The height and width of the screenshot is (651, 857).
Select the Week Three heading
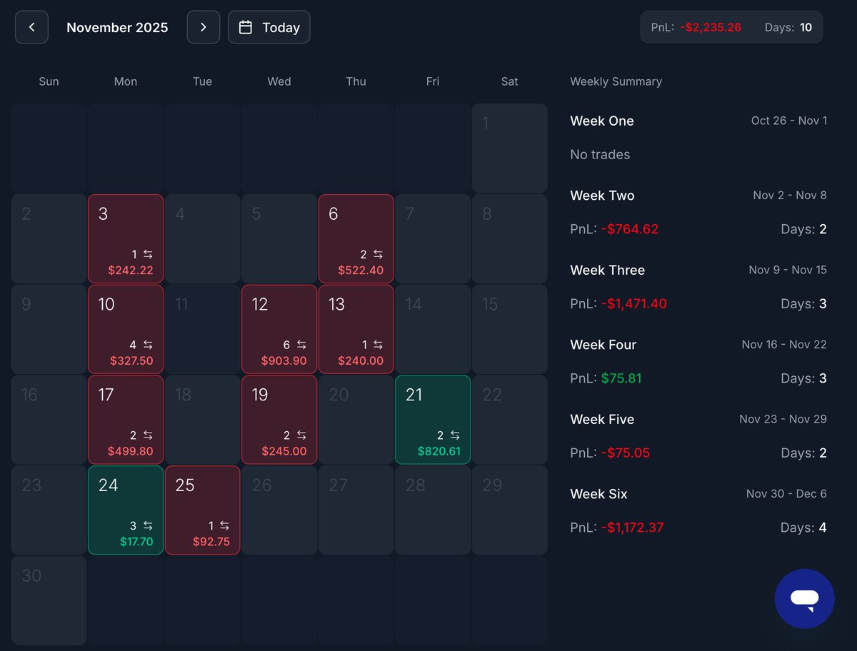(x=607, y=270)
